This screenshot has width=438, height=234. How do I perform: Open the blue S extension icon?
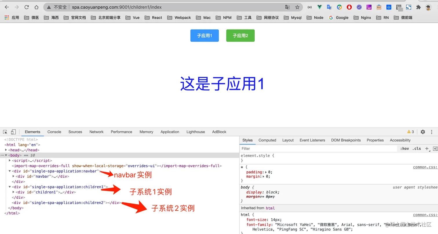409,7
